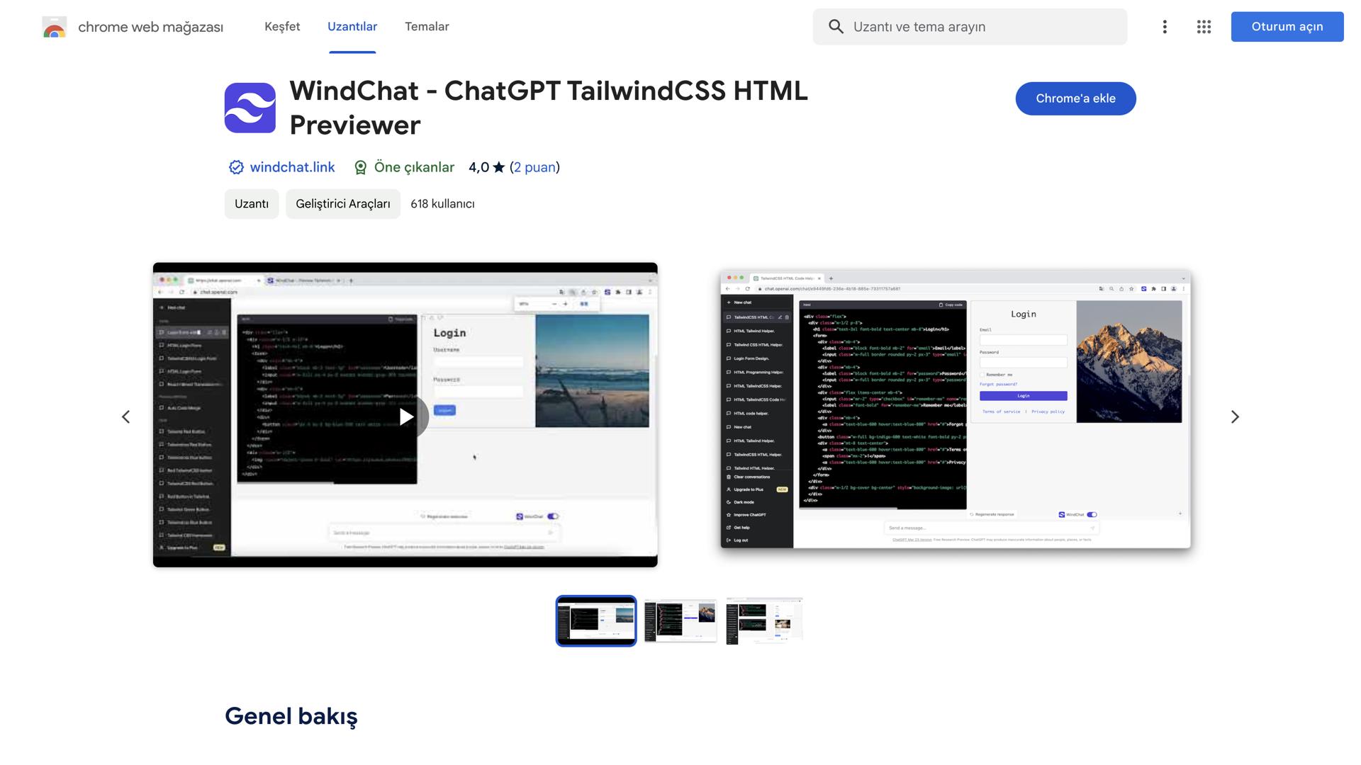The image size is (1361, 765).
Task: Click the Öne çıkanlar featured badge icon
Action: tap(360, 167)
